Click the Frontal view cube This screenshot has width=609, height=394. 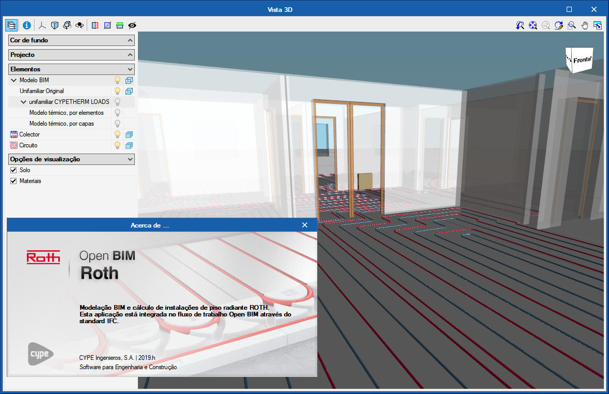click(580, 60)
